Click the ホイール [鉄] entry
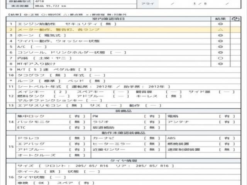 [x=39, y=172]
